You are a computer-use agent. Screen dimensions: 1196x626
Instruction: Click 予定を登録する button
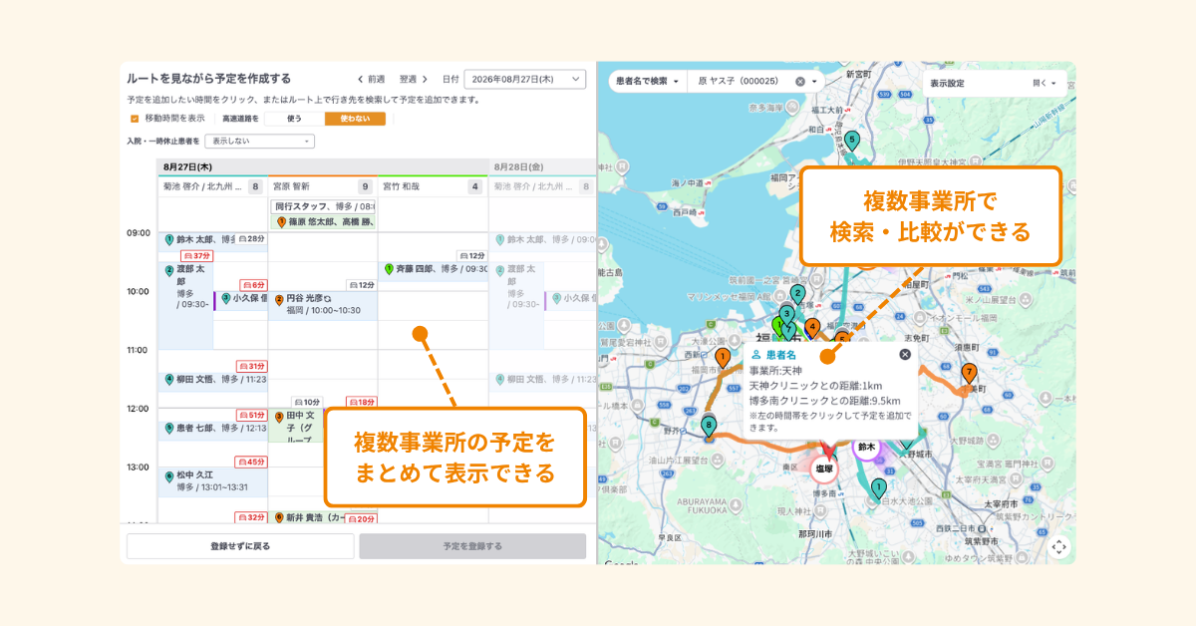472,546
